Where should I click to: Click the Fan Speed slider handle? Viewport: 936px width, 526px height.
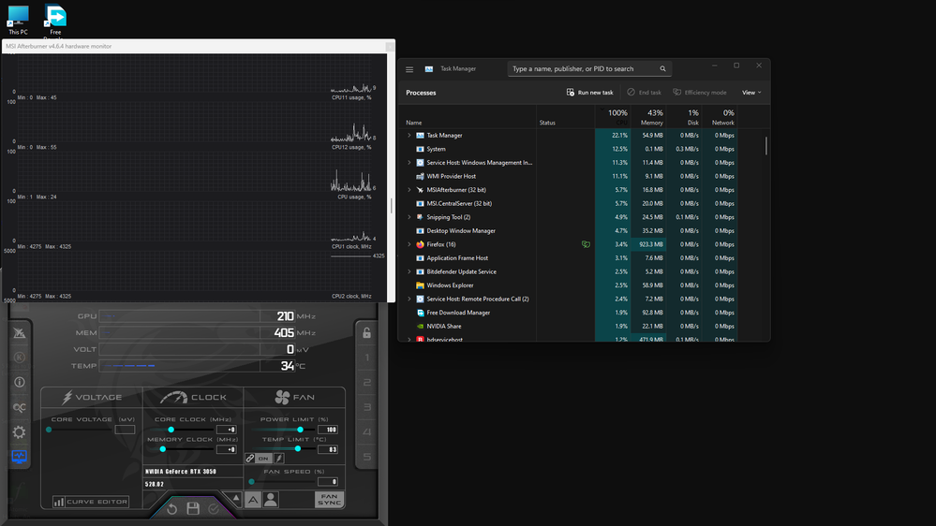[x=251, y=482]
